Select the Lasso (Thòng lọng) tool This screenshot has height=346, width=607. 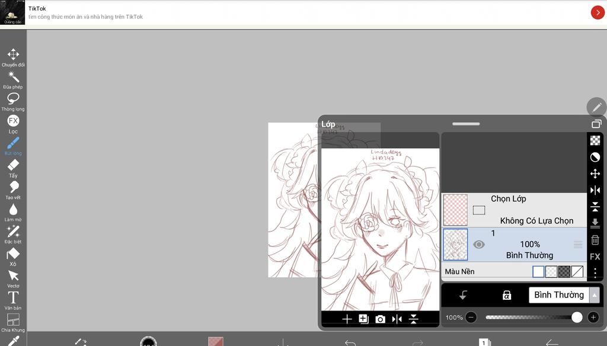tap(13, 99)
